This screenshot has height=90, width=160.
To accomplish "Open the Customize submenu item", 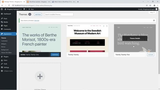I will 4,41.
